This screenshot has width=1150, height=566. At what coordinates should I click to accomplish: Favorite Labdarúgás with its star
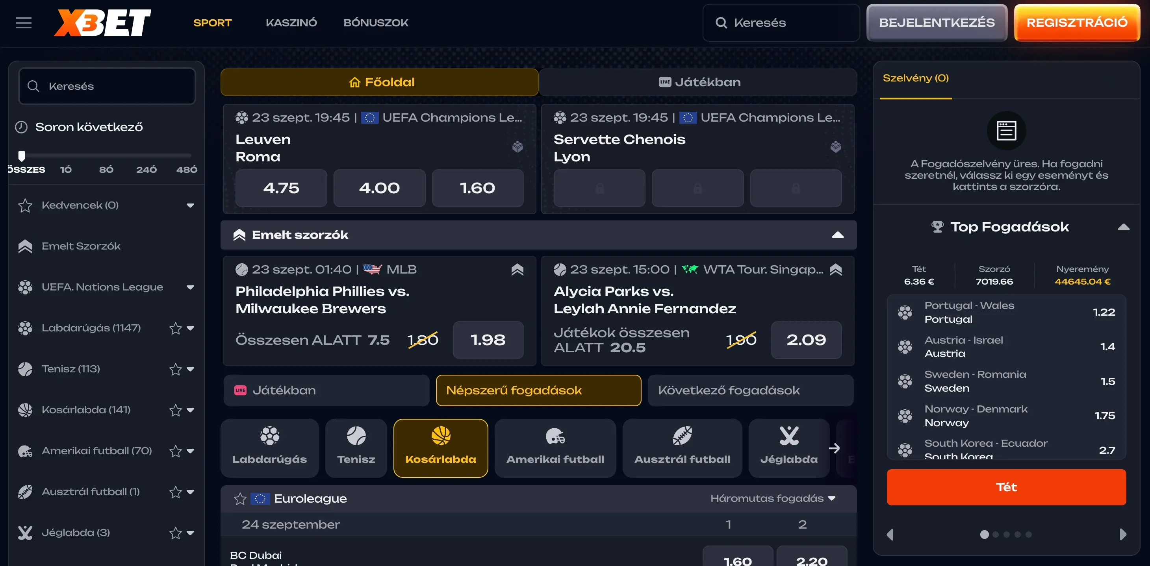pyautogui.click(x=175, y=328)
